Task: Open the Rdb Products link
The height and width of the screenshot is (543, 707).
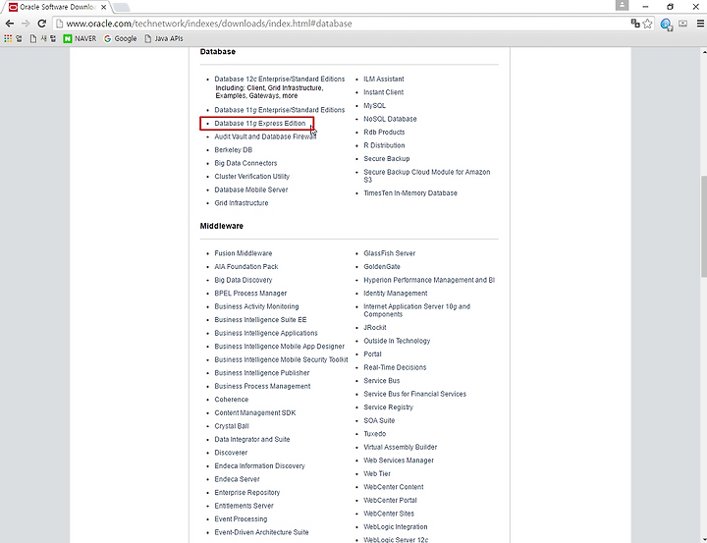Action: [x=384, y=133]
